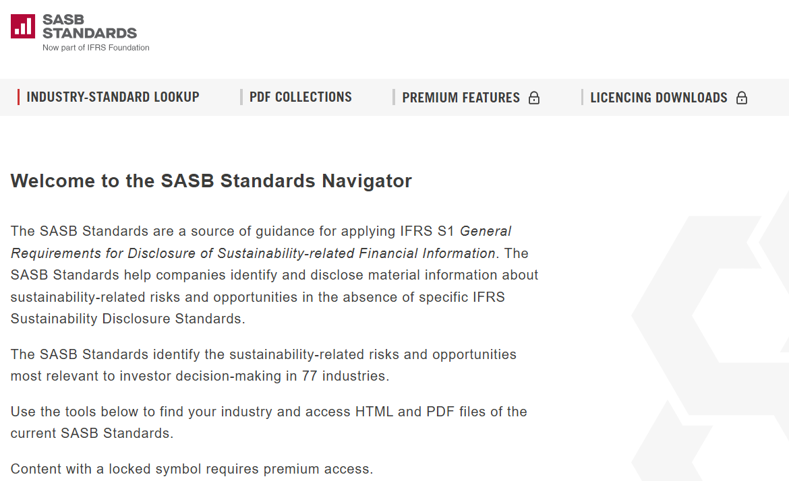Click the 'Content with a locked symbol' sentence

[x=192, y=469]
